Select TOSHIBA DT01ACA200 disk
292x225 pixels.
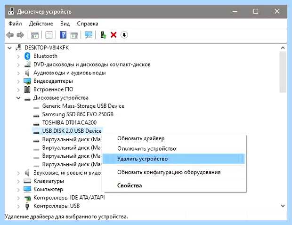click(x=69, y=122)
